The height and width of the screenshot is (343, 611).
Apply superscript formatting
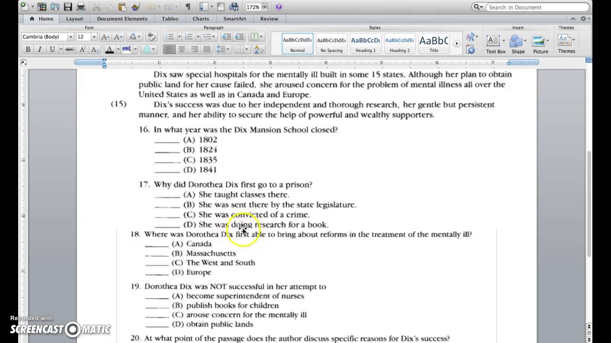pos(83,49)
